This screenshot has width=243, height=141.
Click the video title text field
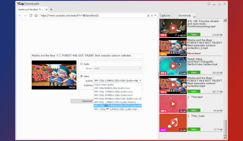coord(87,56)
